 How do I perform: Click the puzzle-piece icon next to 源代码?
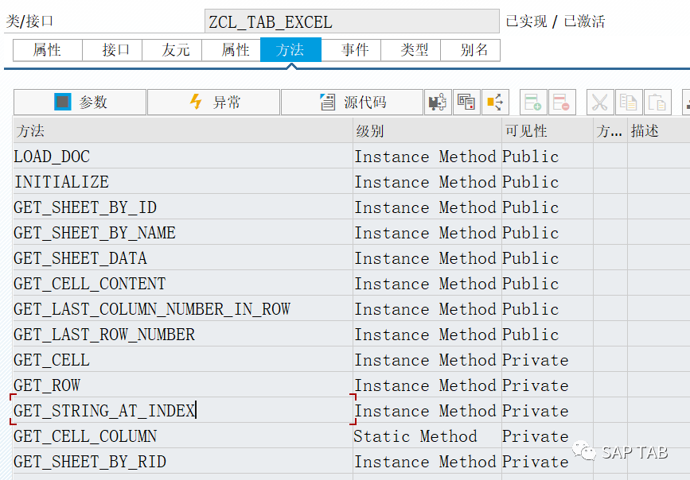(x=438, y=103)
